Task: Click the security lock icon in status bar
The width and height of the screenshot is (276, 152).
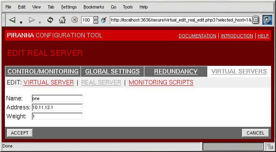Action: coord(269,146)
